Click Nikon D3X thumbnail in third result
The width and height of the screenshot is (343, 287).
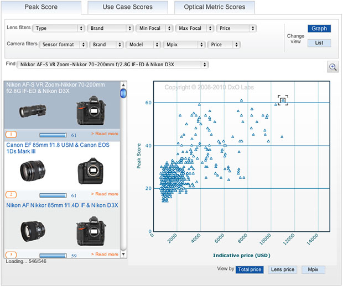pos(91,231)
